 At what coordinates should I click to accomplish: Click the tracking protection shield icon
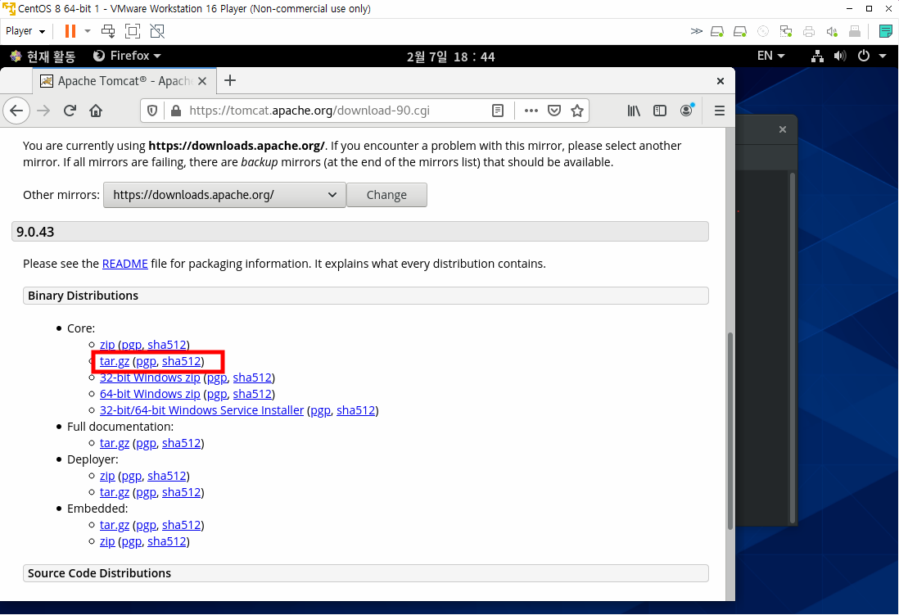point(152,111)
